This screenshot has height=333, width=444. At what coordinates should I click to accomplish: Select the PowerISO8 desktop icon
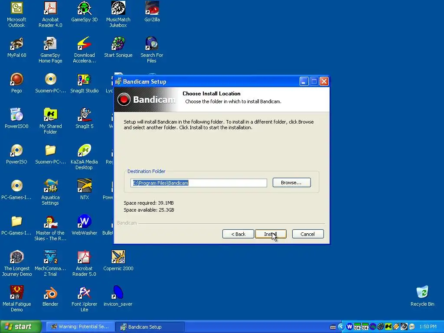pos(17,118)
